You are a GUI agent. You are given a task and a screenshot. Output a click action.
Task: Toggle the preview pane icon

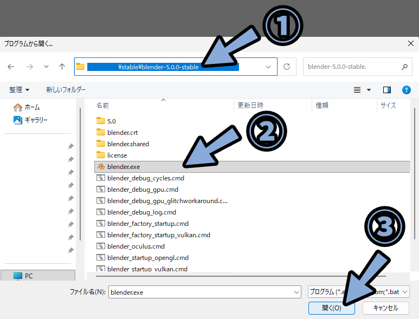pos(386,89)
